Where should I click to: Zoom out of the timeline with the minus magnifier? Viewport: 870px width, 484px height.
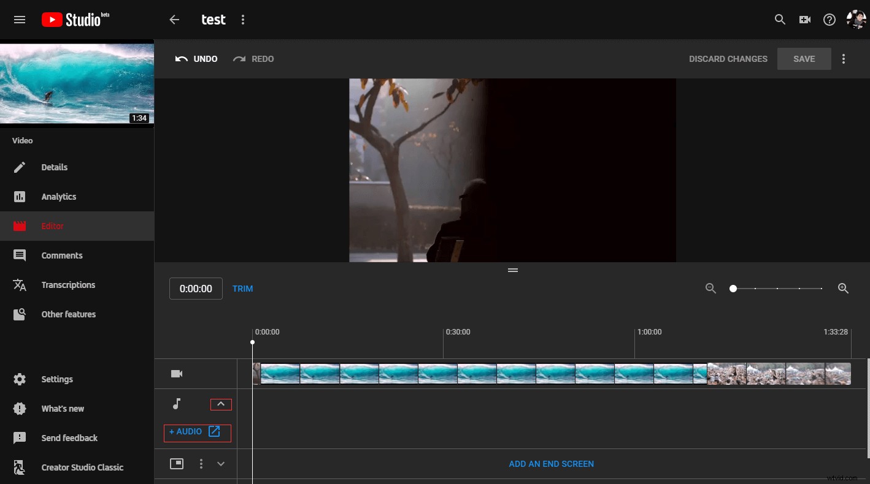pyautogui.click(x=710, y=288)
